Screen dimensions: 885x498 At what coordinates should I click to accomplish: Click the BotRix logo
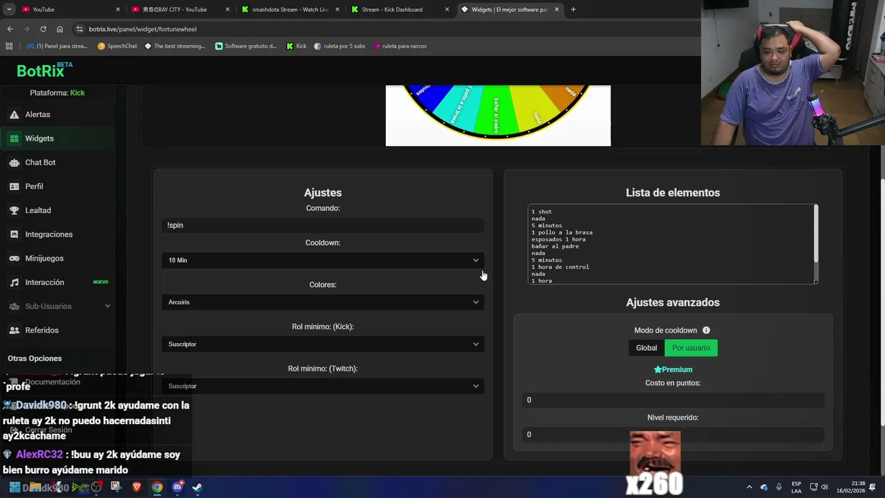[x=43, y=71]
